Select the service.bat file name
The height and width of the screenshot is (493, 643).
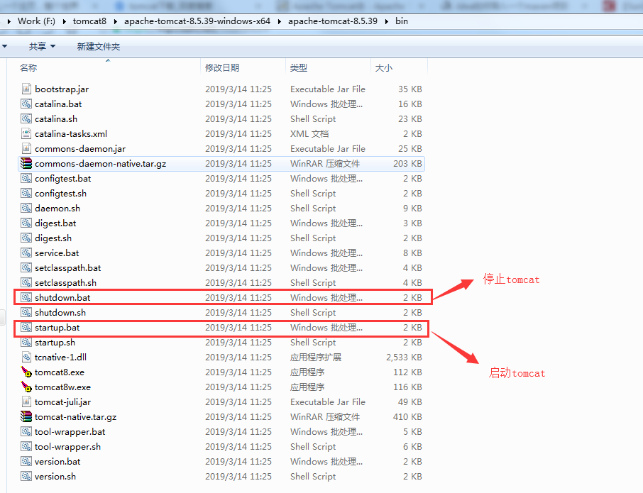pos(57,253)
